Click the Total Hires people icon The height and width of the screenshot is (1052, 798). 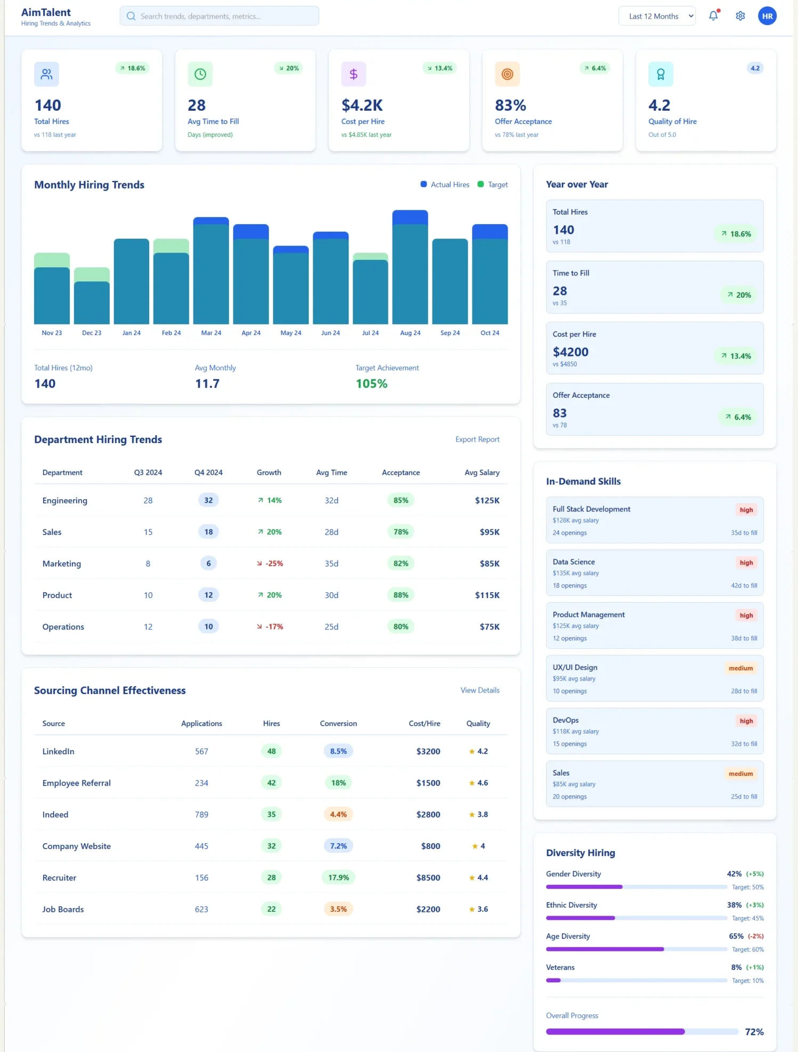[x=46, y=74]
